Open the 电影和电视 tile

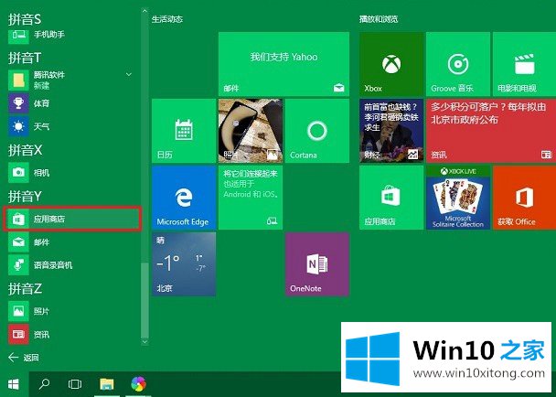click(524, 64)
